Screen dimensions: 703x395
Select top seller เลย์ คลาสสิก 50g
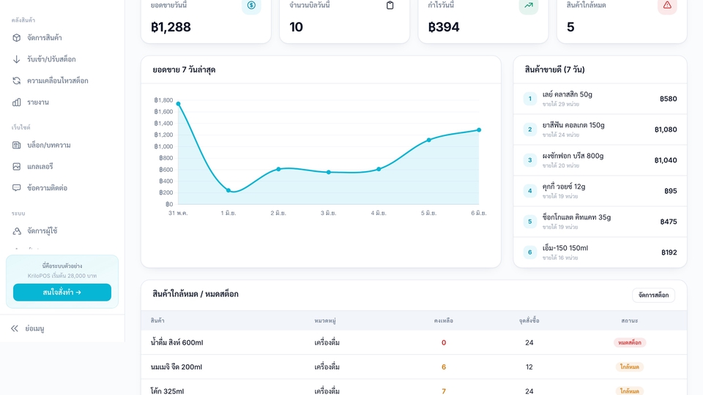[600, 99]
